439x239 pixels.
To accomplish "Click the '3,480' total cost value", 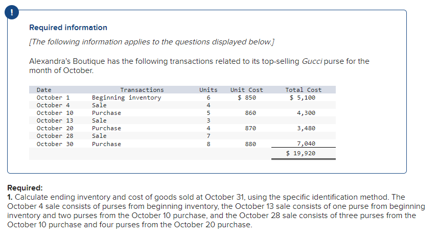I will tap(306, 128).
